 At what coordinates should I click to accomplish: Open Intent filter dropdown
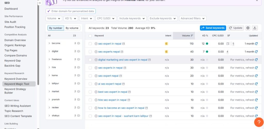pos(87,19)
